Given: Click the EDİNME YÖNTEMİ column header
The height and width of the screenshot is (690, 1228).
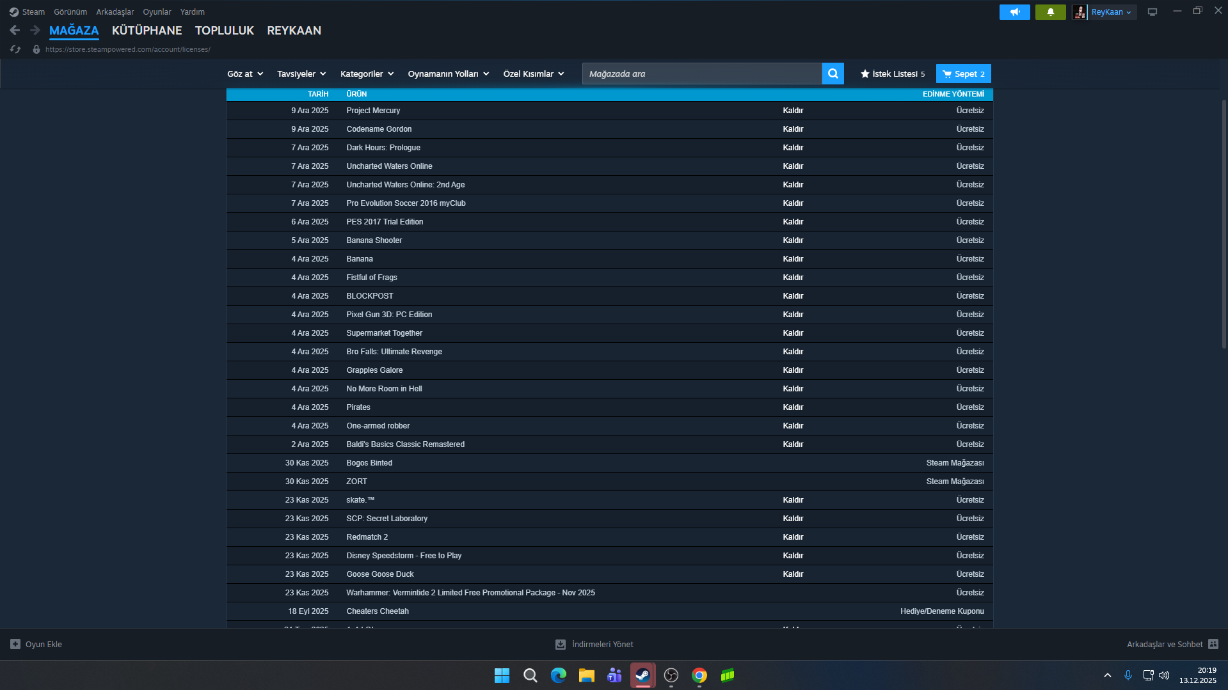Looking at the screenshot, I should [x=953, y=94].
